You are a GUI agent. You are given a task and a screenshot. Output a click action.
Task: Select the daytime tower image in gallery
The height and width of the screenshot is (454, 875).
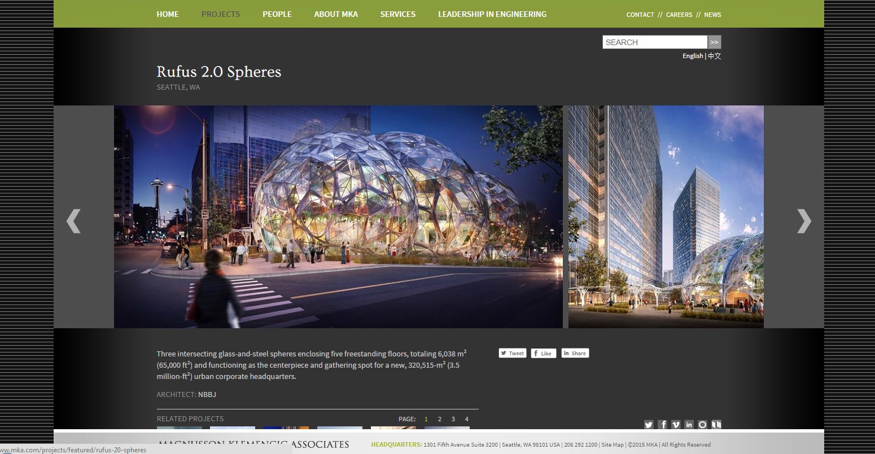(x=666, y=217)
